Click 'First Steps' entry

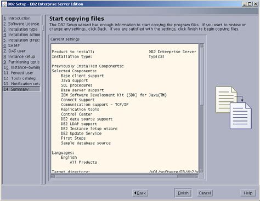[73, 138]
